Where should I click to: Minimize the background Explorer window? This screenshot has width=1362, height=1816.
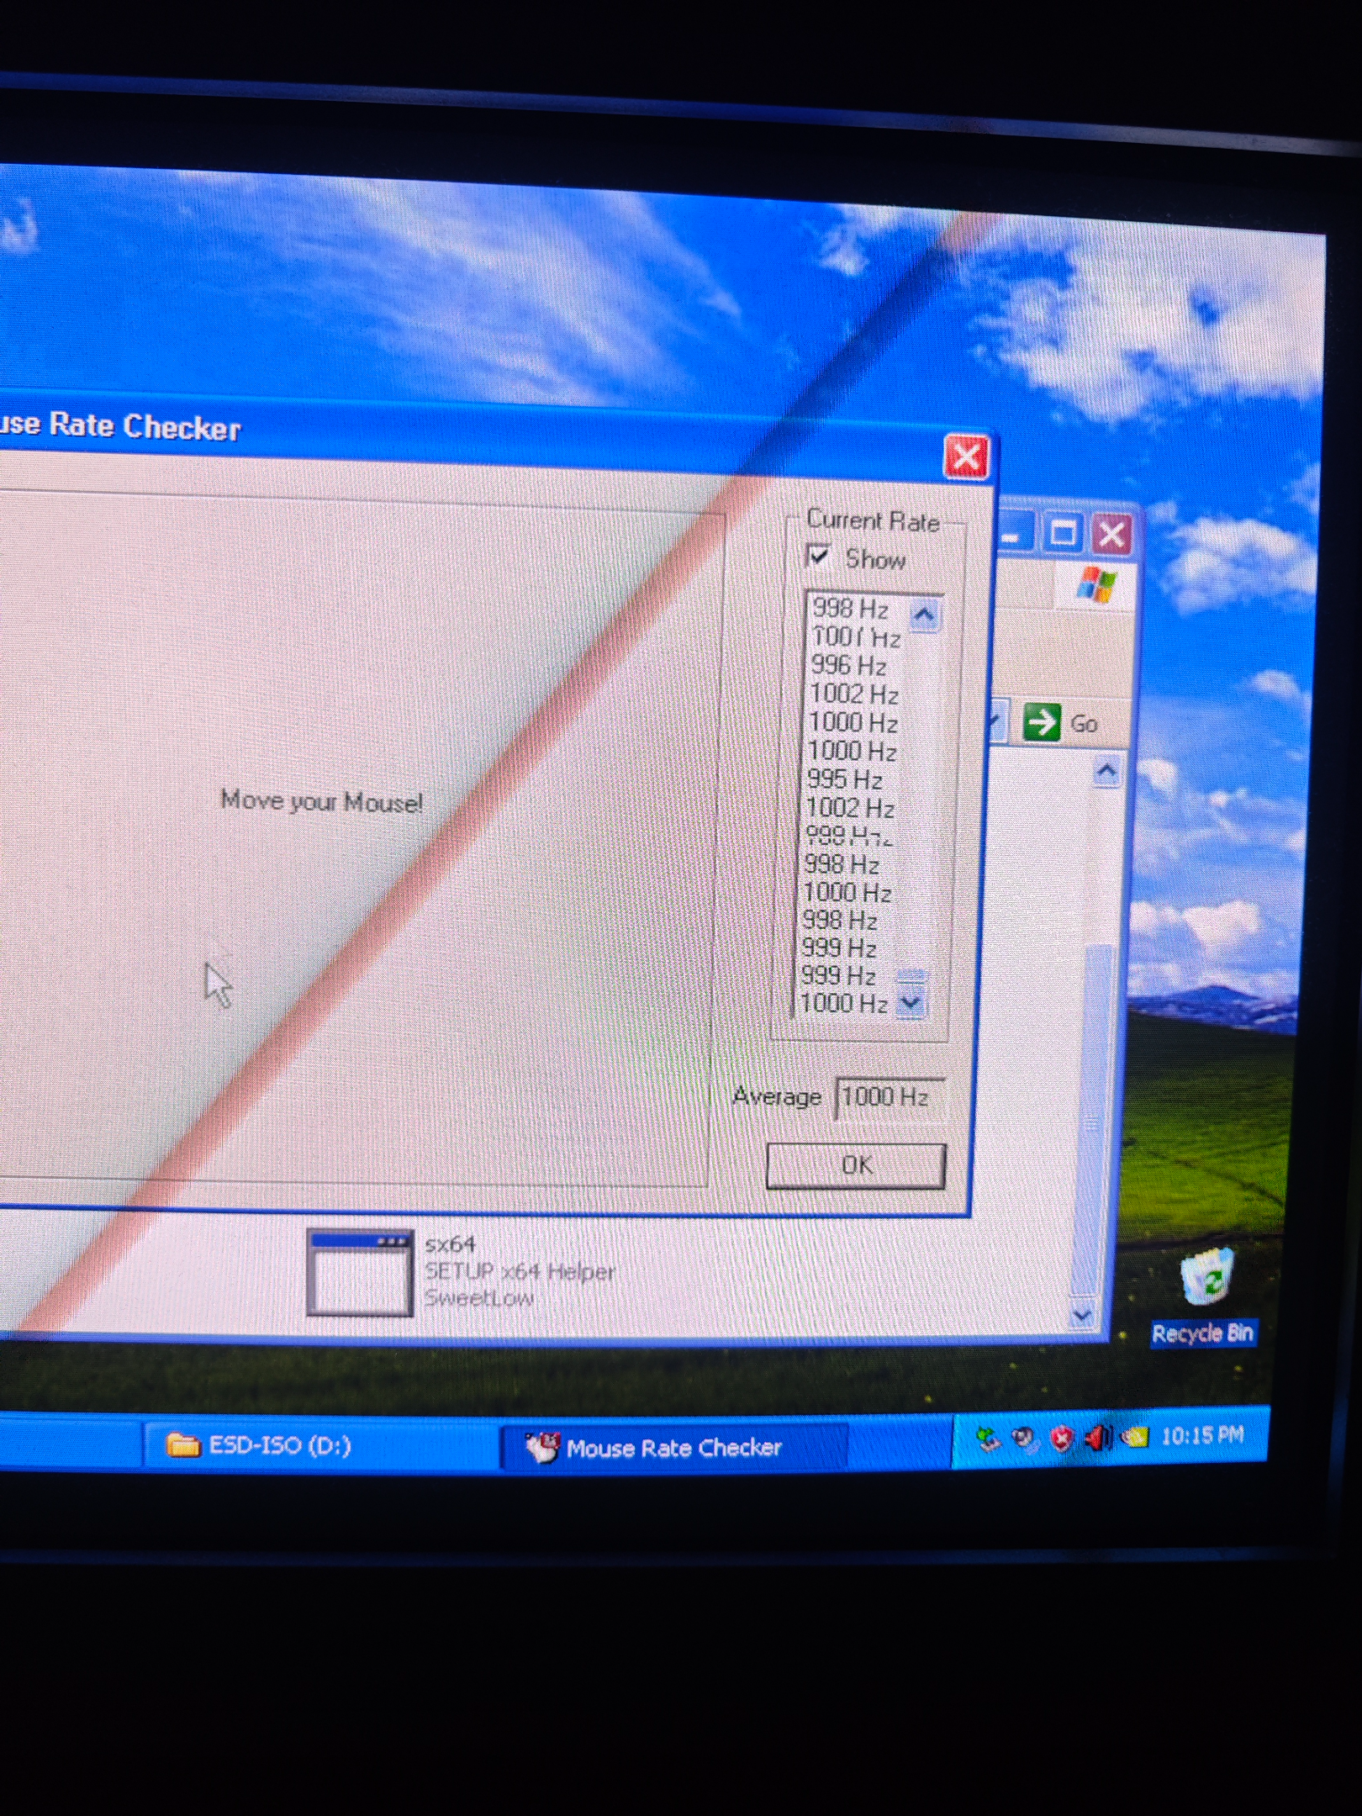click(x=1015, y=532)
